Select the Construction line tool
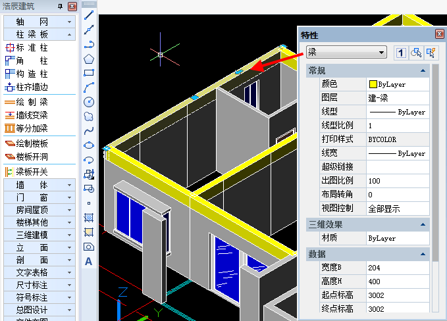Image resolution: width=447 pixels, height=321 pixels. tap(89, 30)
